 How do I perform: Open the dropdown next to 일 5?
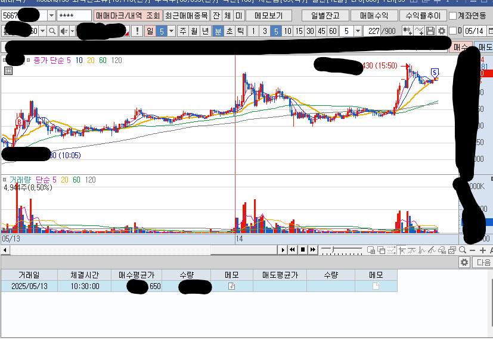pos(171,31)
